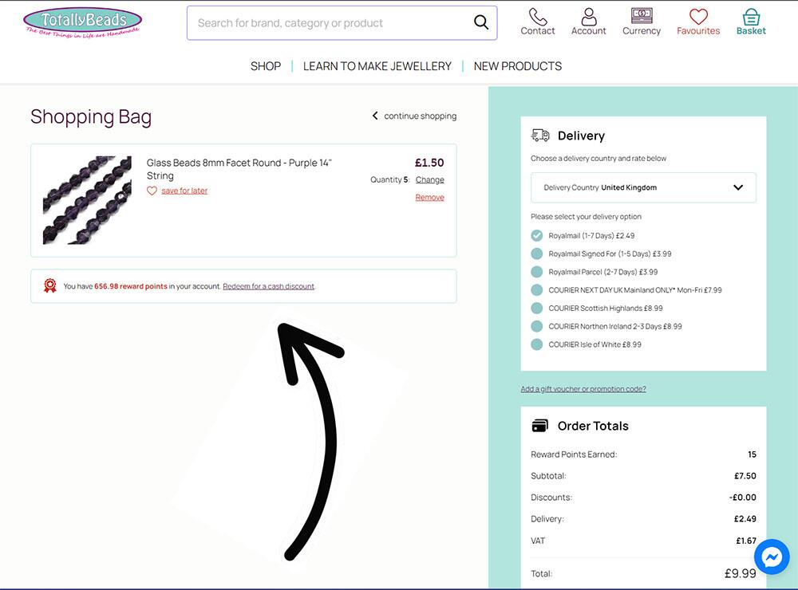This screenshot has height=590, width=798.
Task: Click the back chevron beside continue shopping
Action: 375,116
